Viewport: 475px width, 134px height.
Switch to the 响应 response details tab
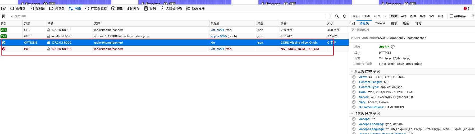coord(406,23)
